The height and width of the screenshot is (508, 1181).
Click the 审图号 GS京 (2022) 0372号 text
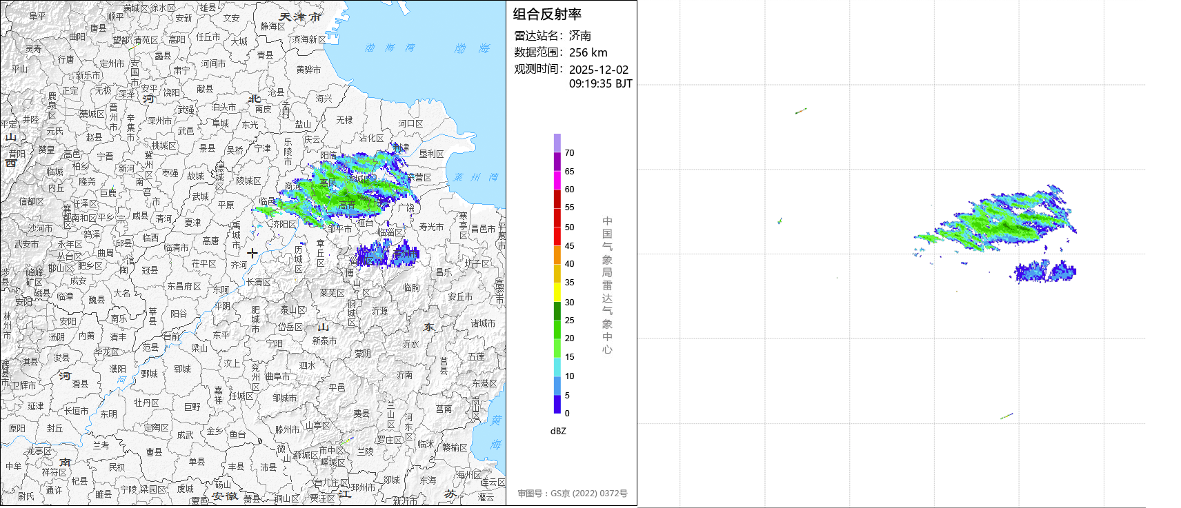pyautogui.click(x=573, y=494)
